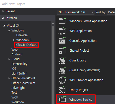Select the Test tree item
Image resolution: width=115 pixels, height=104 pixels.
click(14, 92)
